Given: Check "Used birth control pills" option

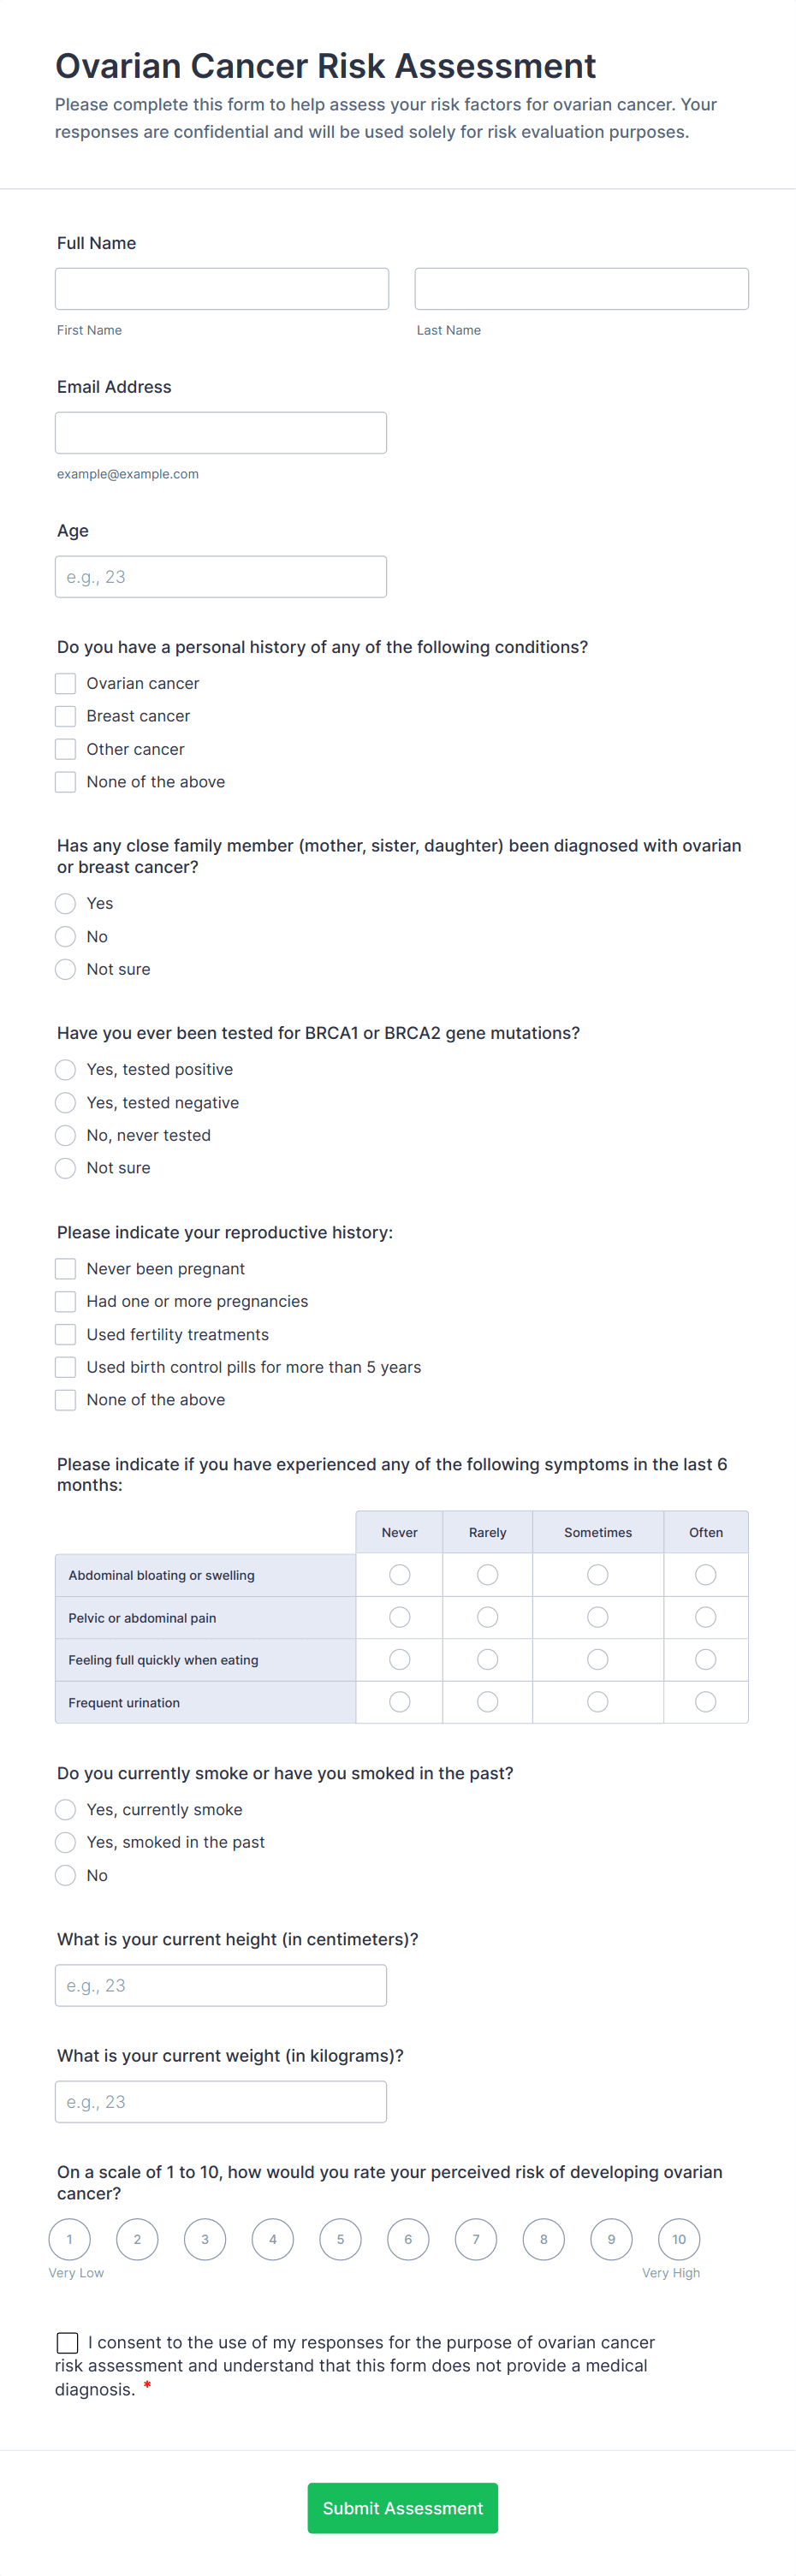Looking at the screenshot, I should (x=65, y=1367).
